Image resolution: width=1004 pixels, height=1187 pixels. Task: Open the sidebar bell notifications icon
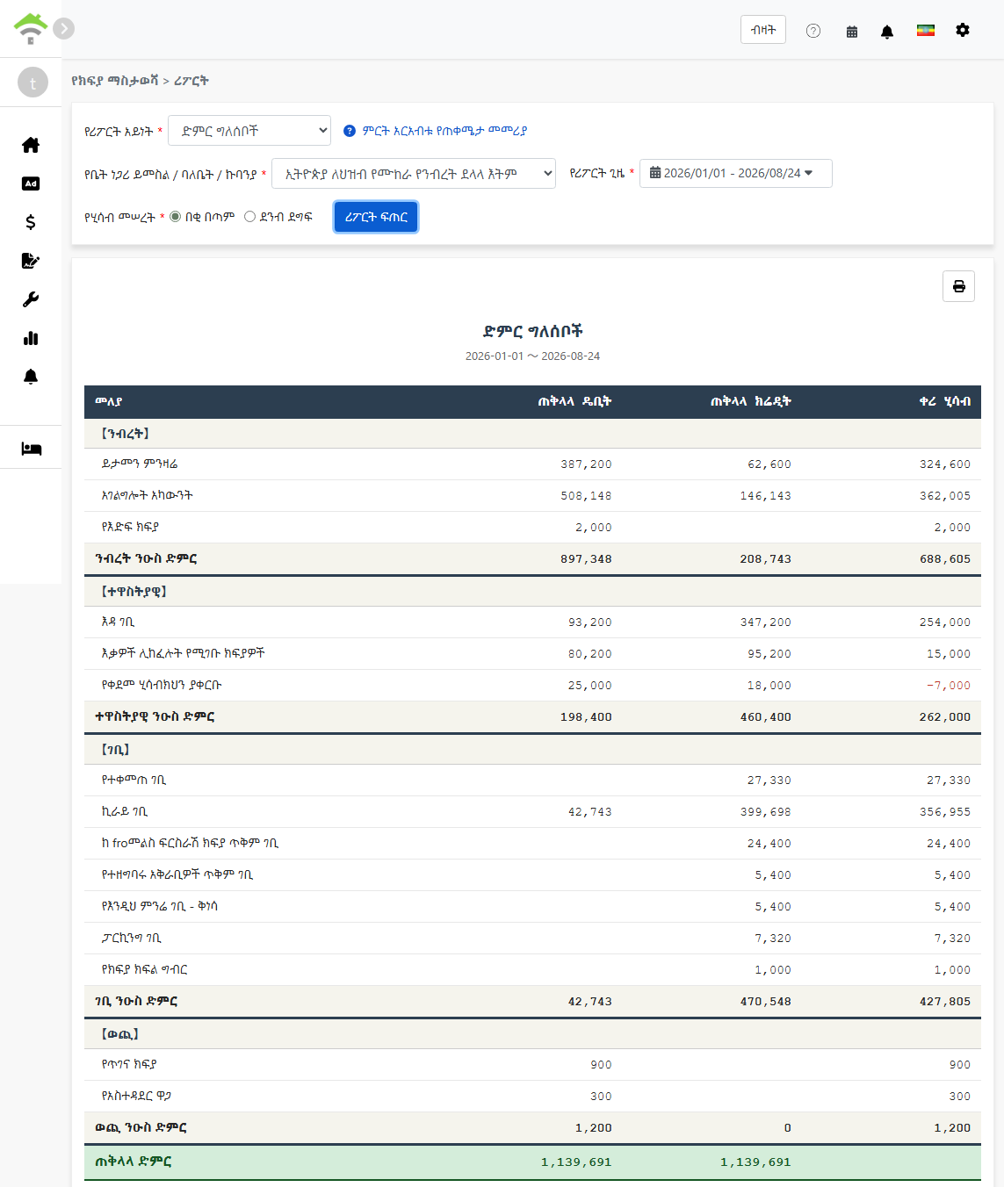pos(31,377)
